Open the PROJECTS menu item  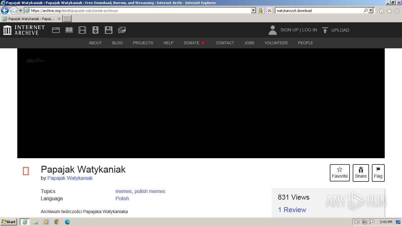coord(143,43)
